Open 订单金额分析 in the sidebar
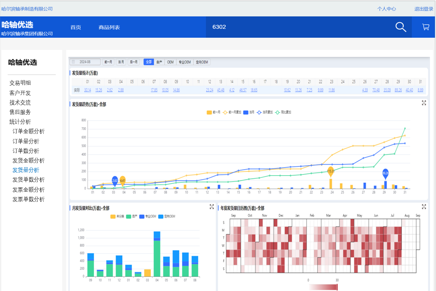 [28, 131]
